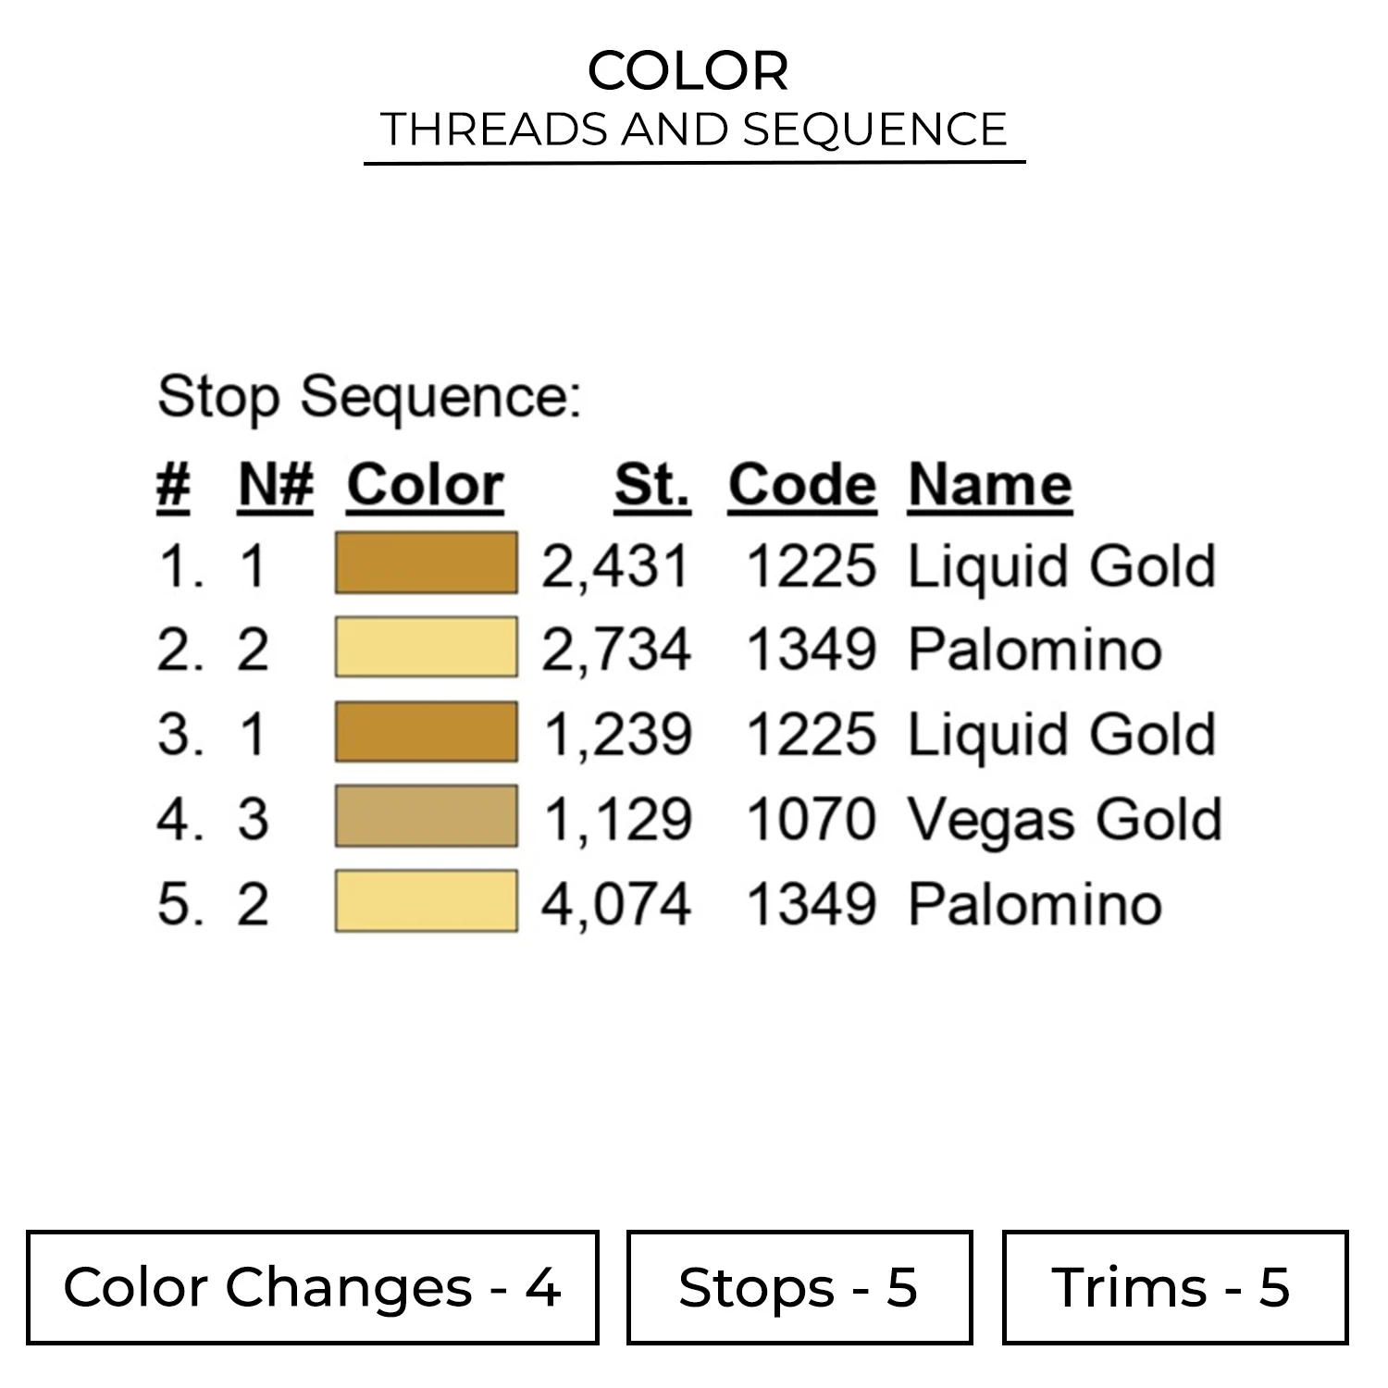Select the Palomino swatch in row 2

[426, 647]
